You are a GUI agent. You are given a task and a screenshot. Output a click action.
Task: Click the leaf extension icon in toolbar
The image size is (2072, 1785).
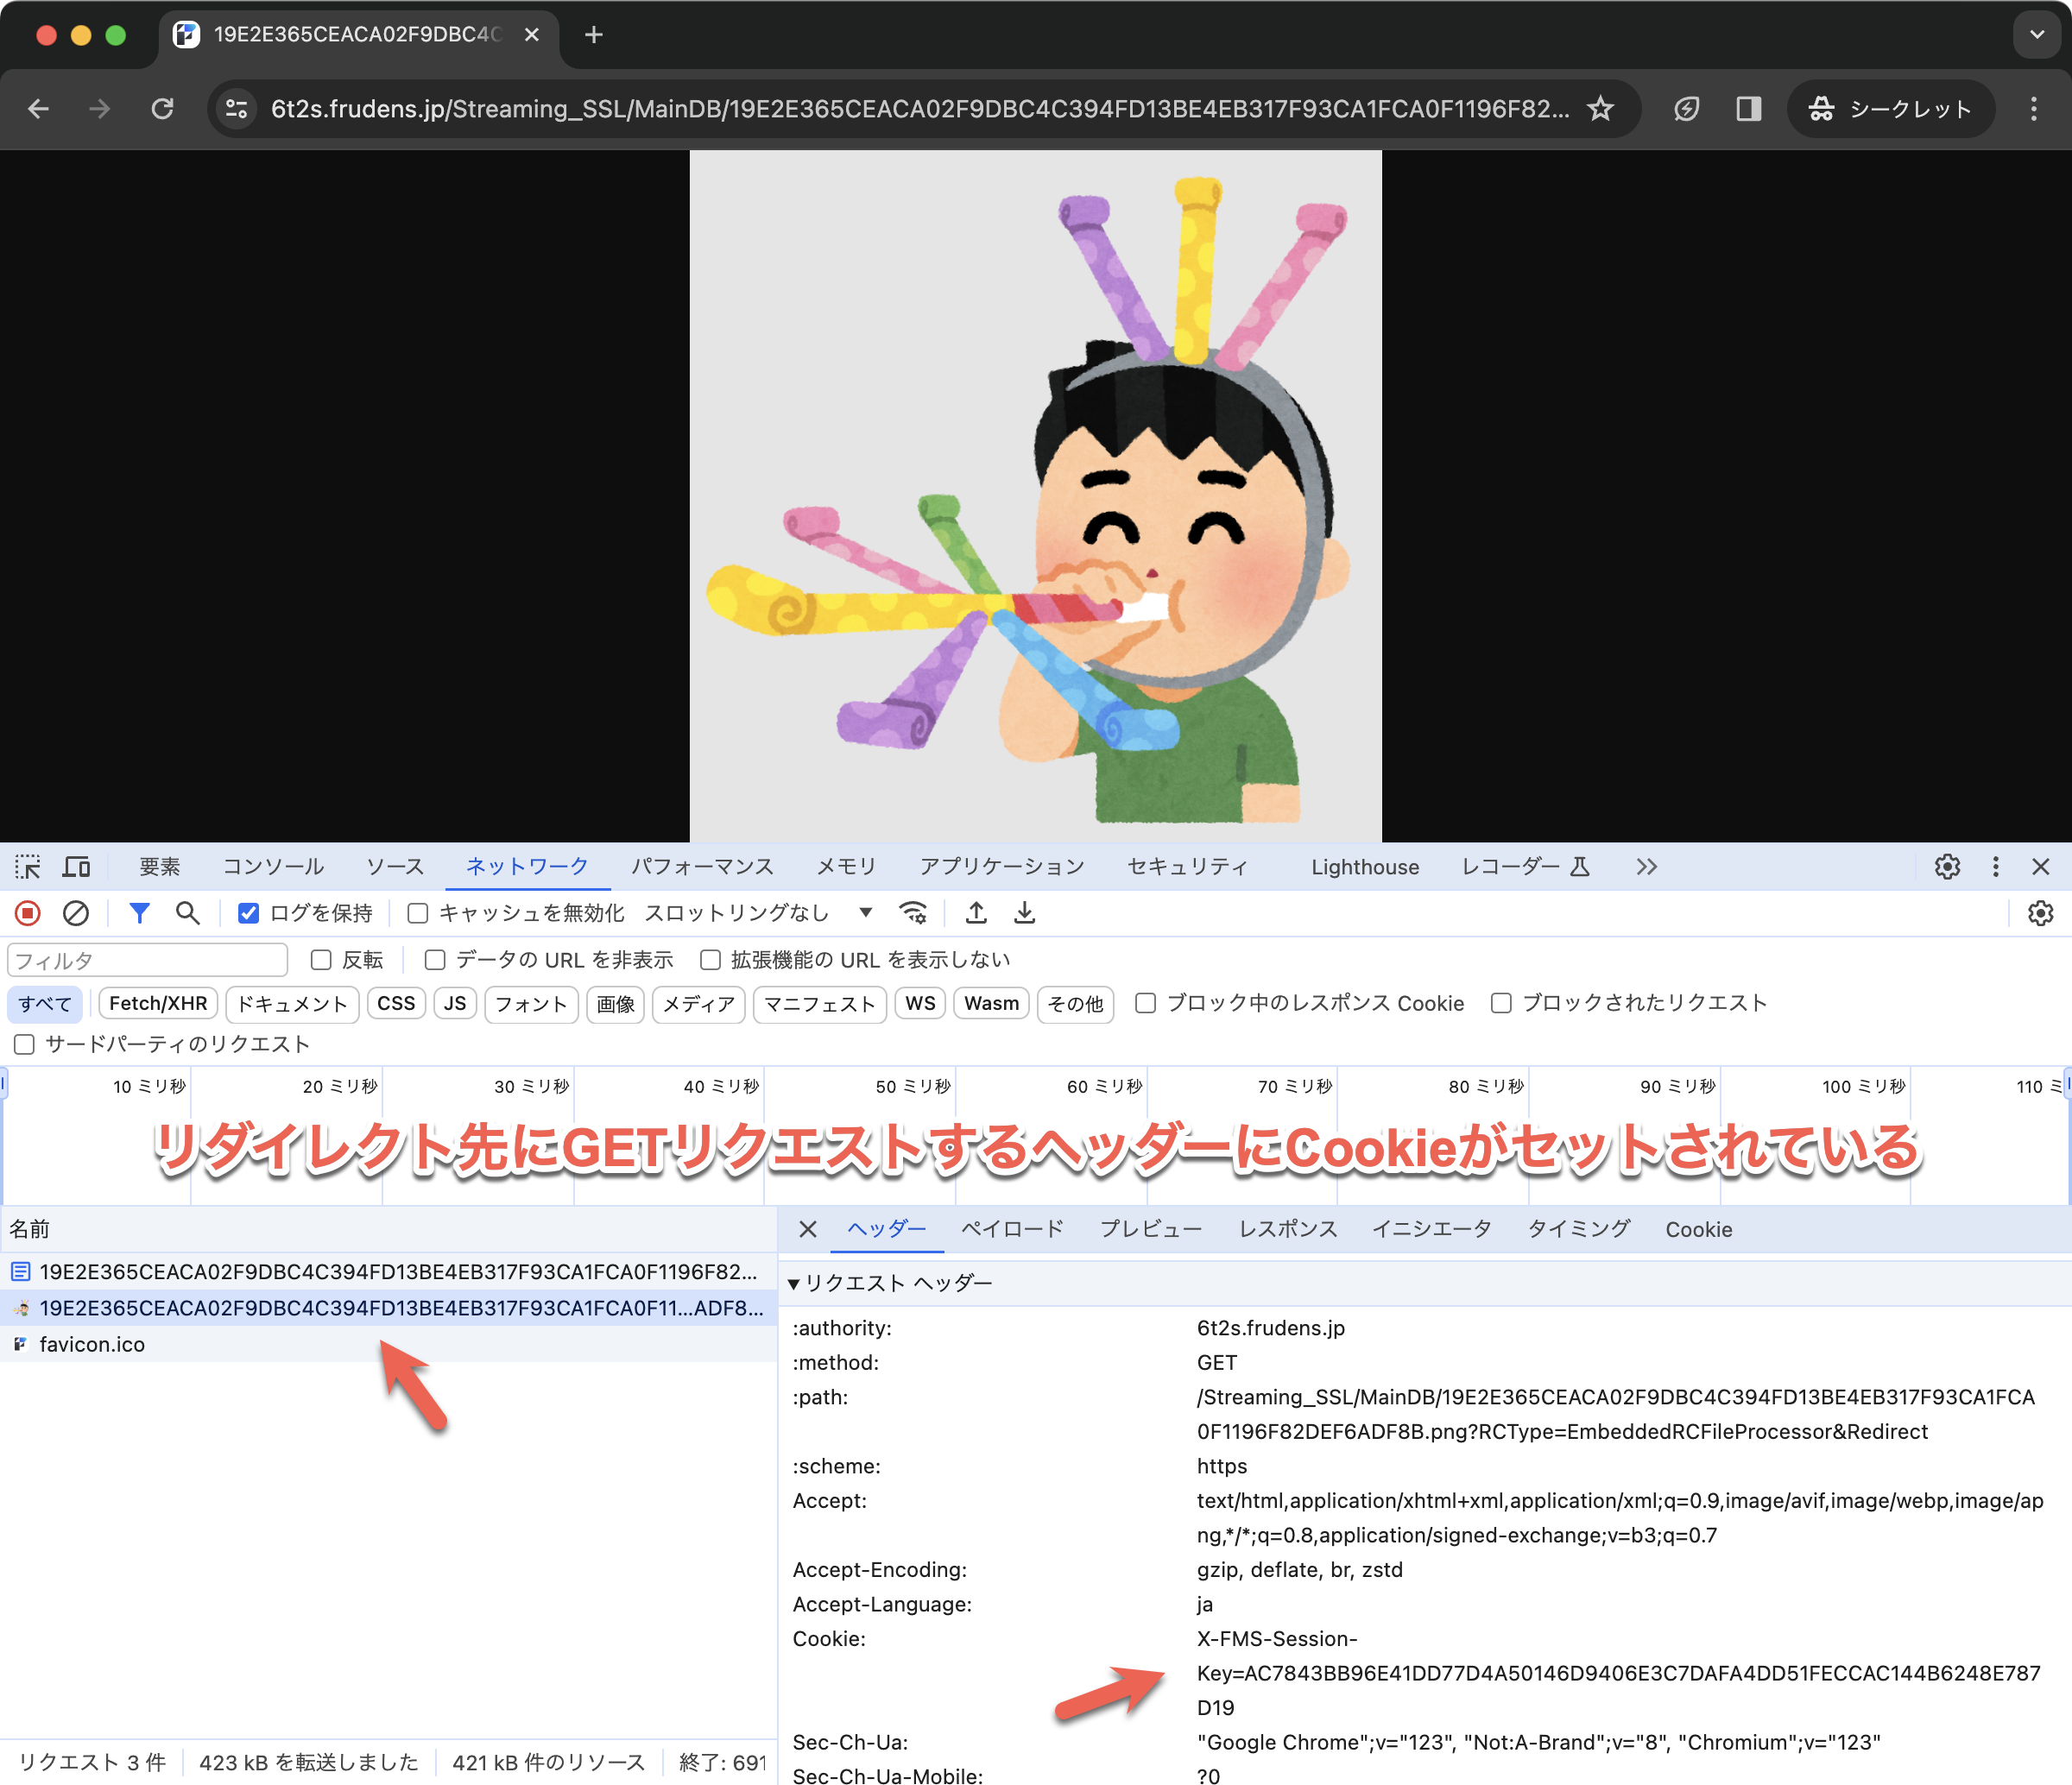[1686, 109]
